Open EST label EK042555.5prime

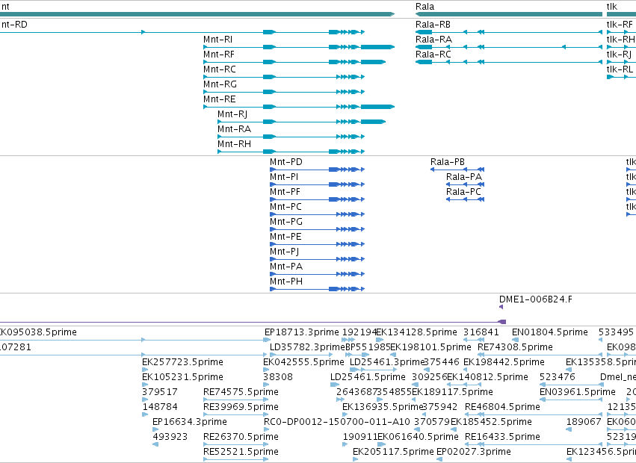click(303, 362)
